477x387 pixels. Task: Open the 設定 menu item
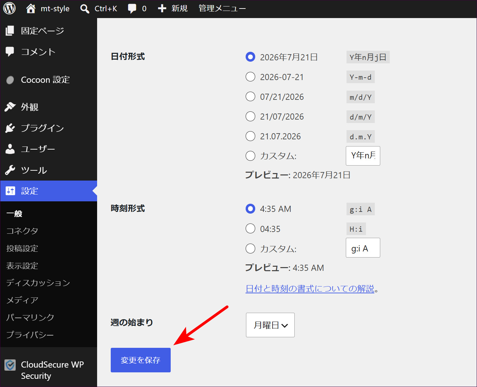49,191
